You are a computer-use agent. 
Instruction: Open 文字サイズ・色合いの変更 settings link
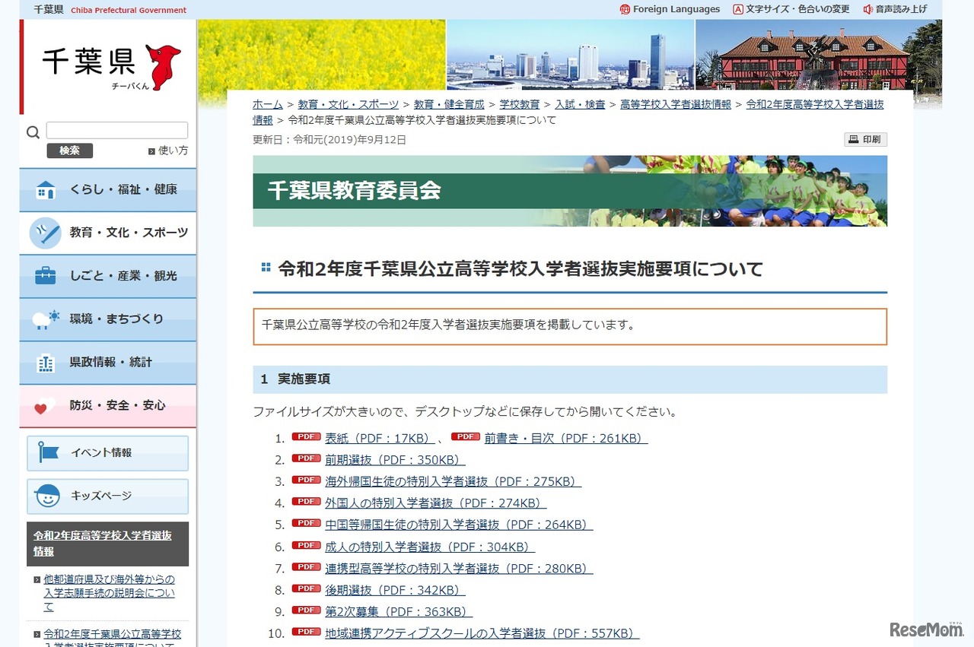coord(797,9)
